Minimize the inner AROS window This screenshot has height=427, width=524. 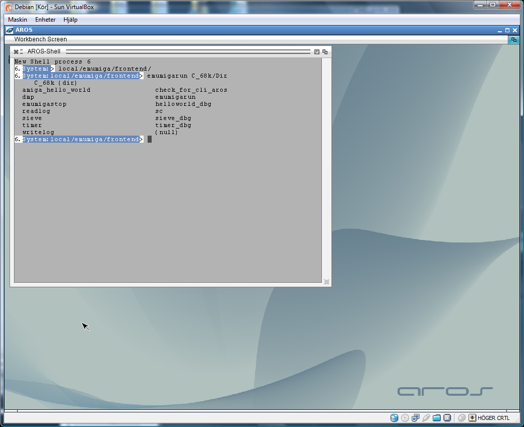click(x=500, y=30)
